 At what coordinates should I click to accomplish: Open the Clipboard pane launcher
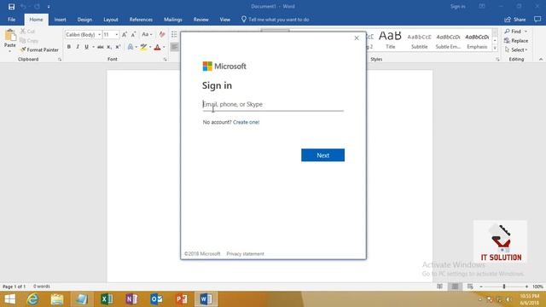point(60,60)
